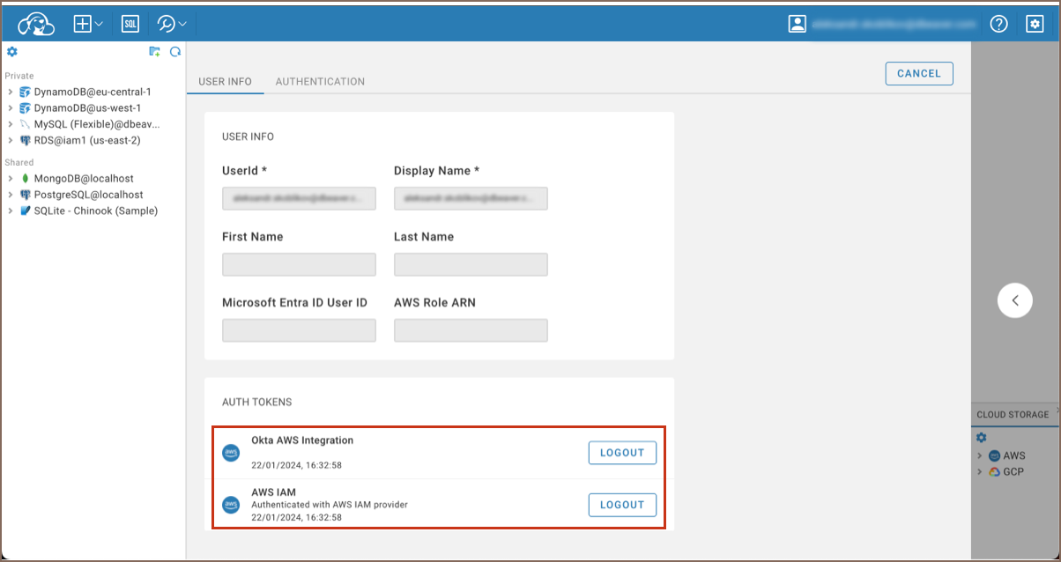1061x562 pixels.
Task: Click the First Name input field
Action: 299,264
